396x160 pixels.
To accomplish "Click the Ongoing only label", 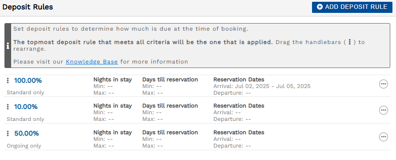I will click(x=24, y=146).
